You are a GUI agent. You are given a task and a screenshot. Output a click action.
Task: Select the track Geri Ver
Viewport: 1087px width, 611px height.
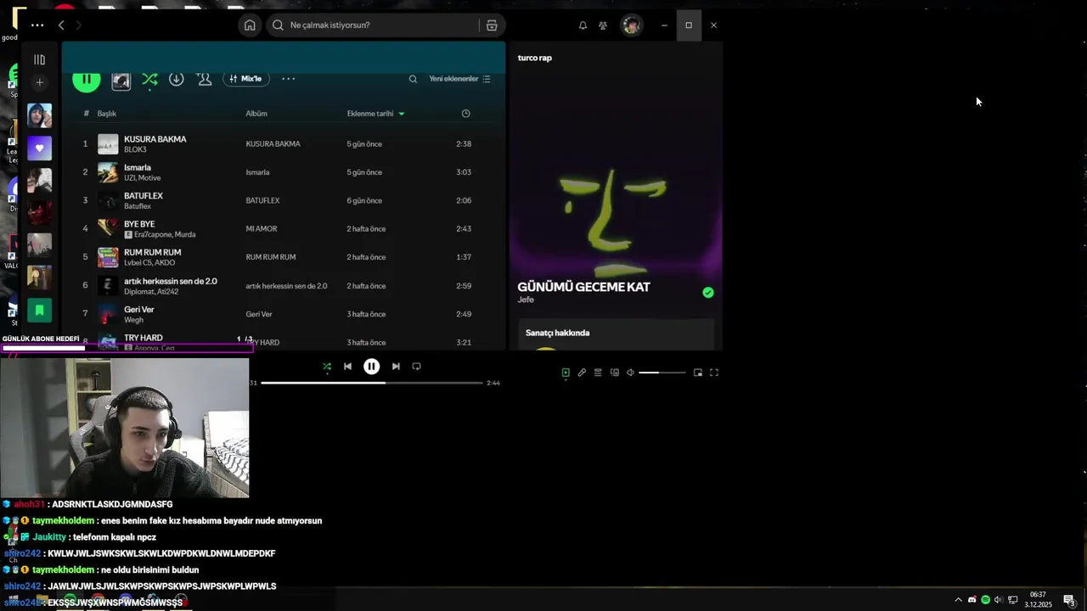(x=139, y=309)
